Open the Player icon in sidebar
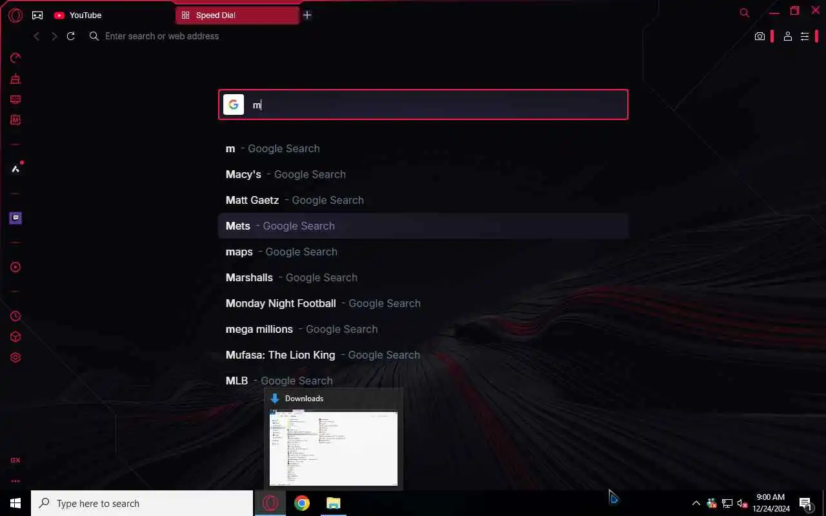This screenshot has height=516, width=826. point(15,267)
